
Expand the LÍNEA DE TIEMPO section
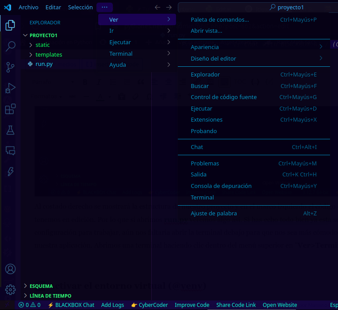[x=50, y=296]
